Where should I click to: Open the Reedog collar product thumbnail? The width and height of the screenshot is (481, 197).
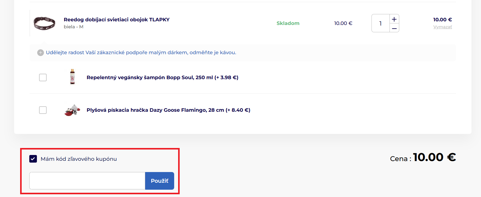44,23
